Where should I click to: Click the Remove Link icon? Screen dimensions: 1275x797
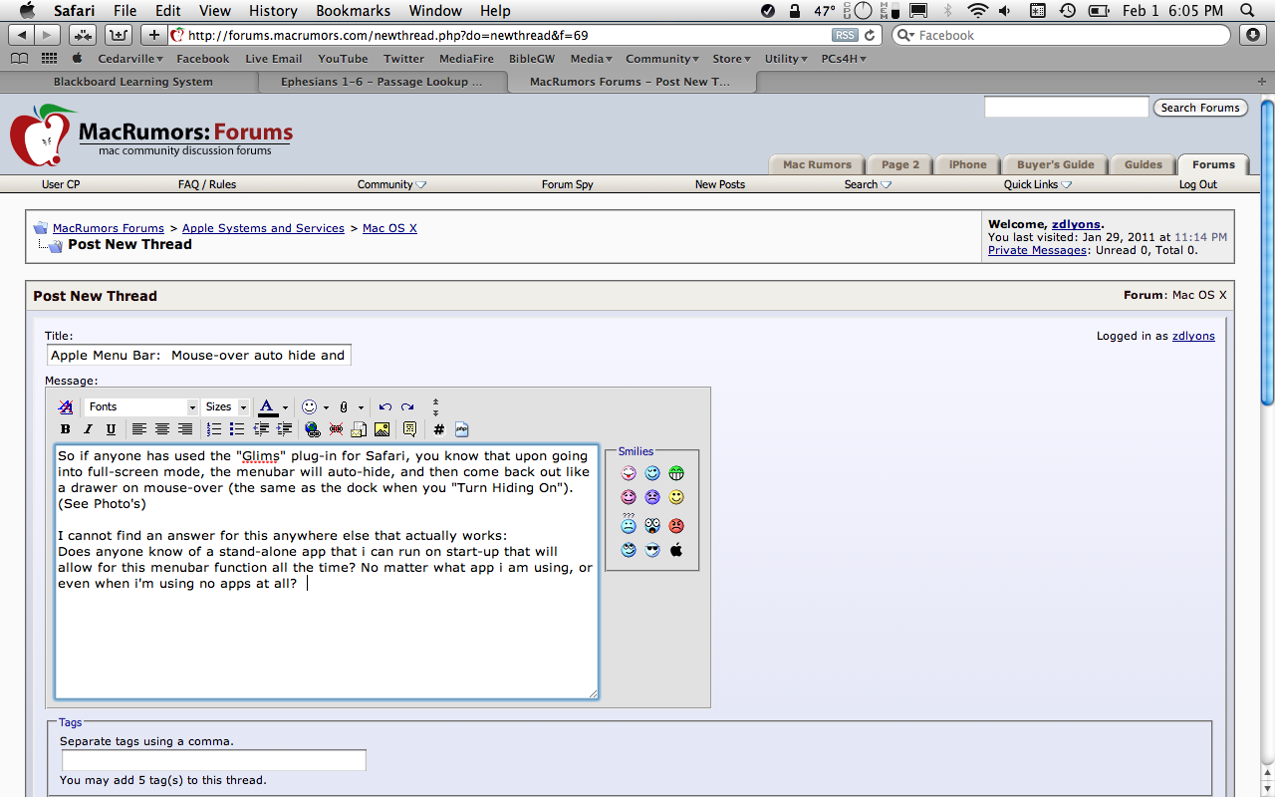336,429
